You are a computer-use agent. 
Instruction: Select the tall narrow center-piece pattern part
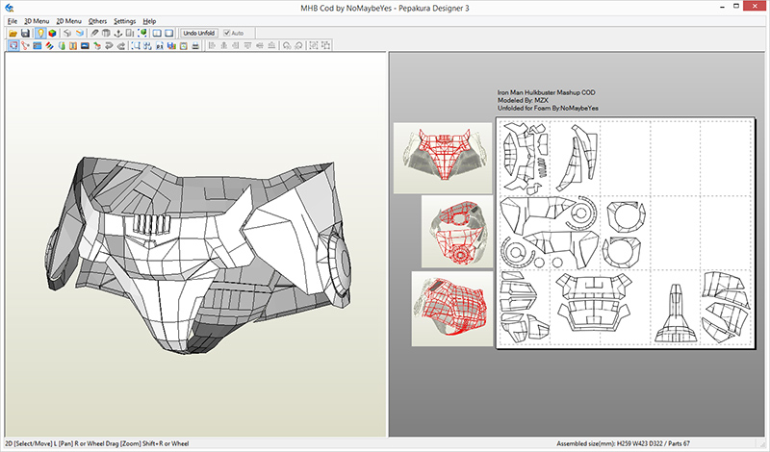[x=676, y=314]
